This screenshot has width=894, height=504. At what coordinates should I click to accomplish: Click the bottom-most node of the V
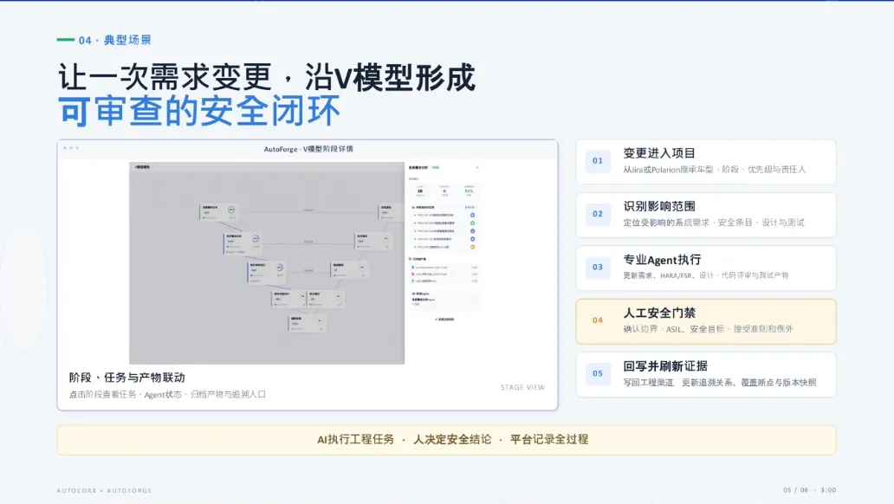click(308, 323)
